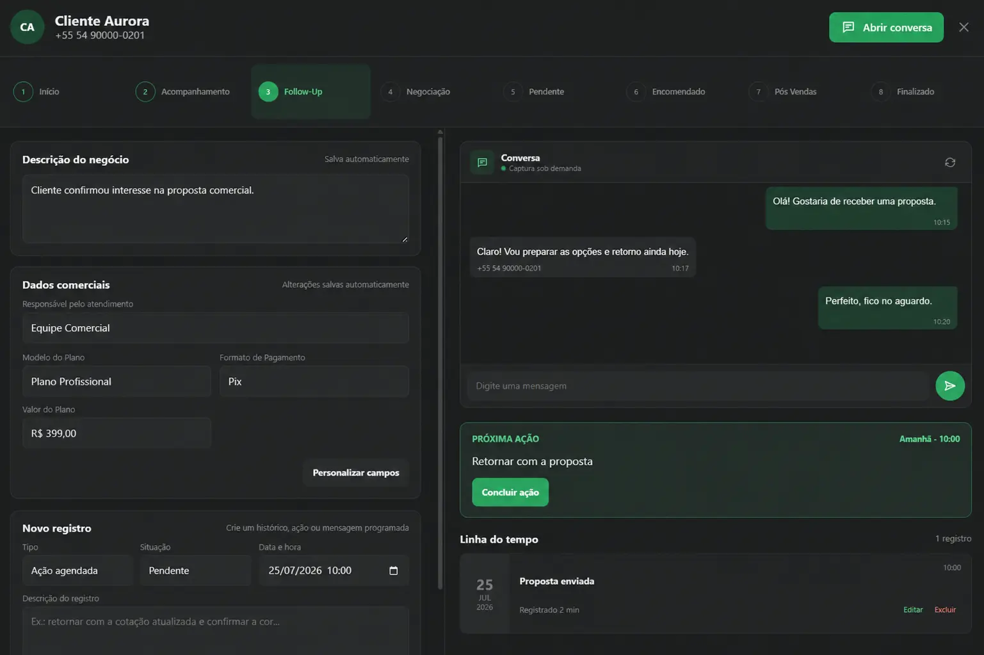Click the Data e hora field
The height and width of the screenshot is (655, 984).
tap(334, 570)
